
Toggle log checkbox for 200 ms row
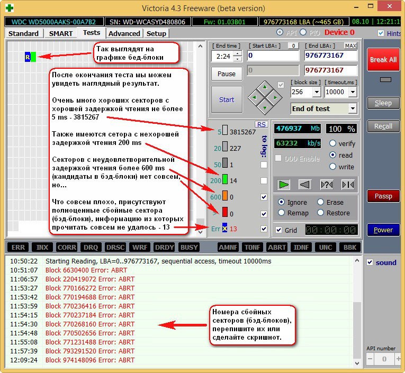pos(264,180)
